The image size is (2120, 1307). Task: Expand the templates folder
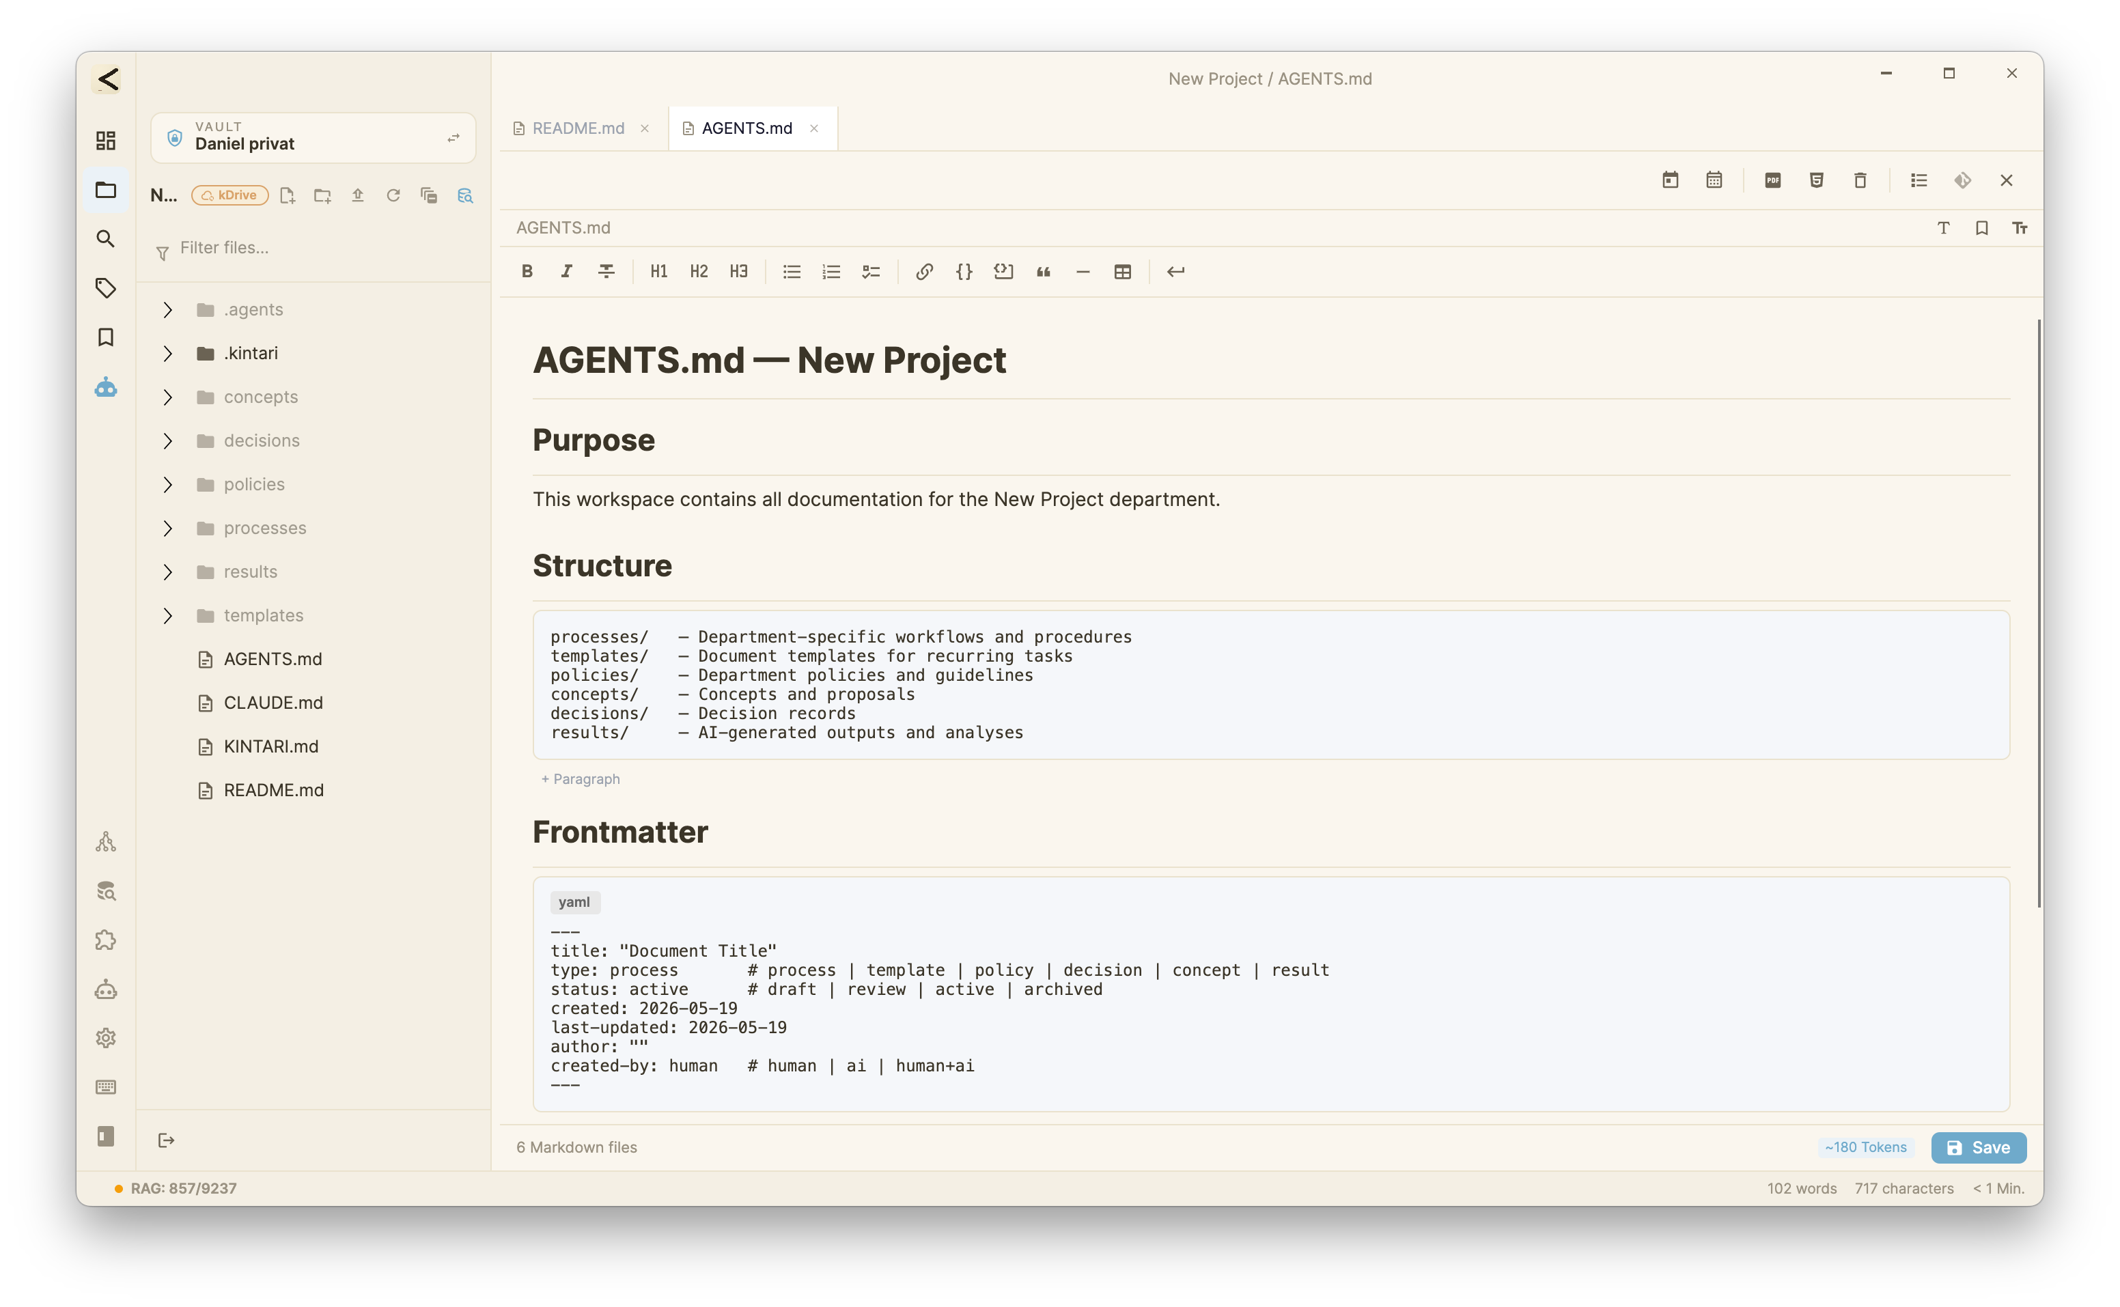[168, 615]
